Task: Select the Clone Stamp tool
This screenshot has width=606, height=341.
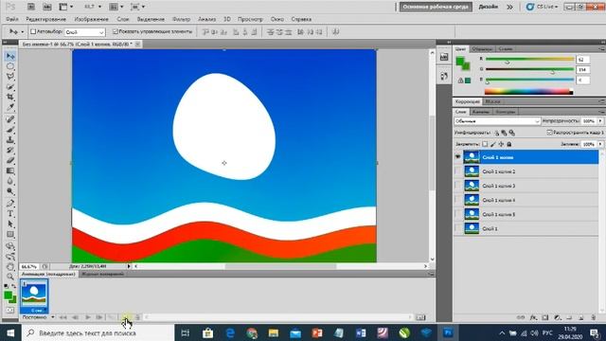Action: [x=10, y=140]
